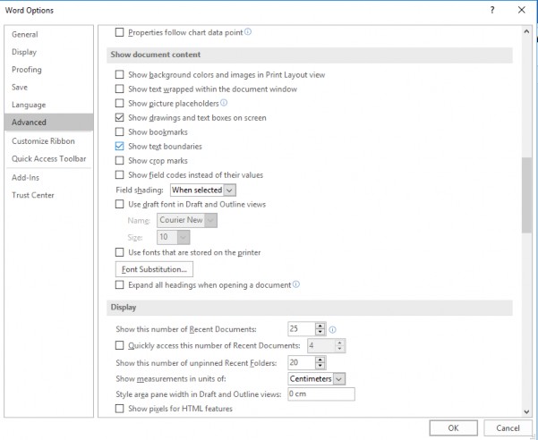Click info icon next to Properties follow chart data point
Viewport: 538px width, 440px height.
coord(248,32)
